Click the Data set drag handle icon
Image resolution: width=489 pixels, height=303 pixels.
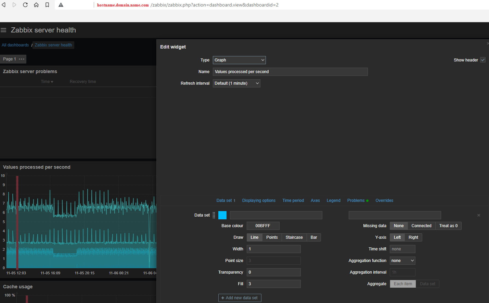(x=214, y=215)
